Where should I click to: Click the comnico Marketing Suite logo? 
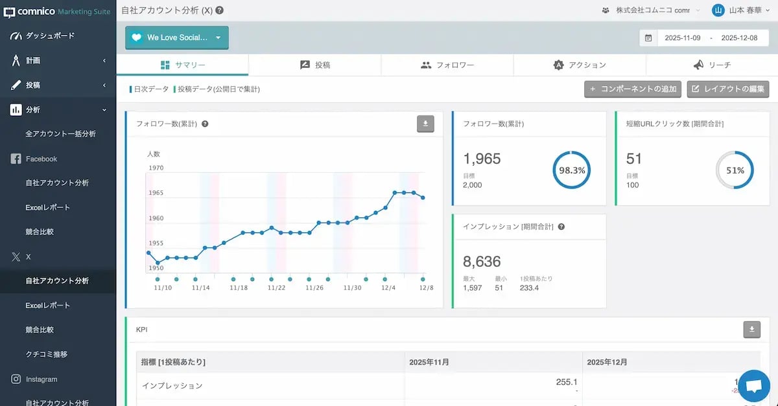click(x=57, y=11)
